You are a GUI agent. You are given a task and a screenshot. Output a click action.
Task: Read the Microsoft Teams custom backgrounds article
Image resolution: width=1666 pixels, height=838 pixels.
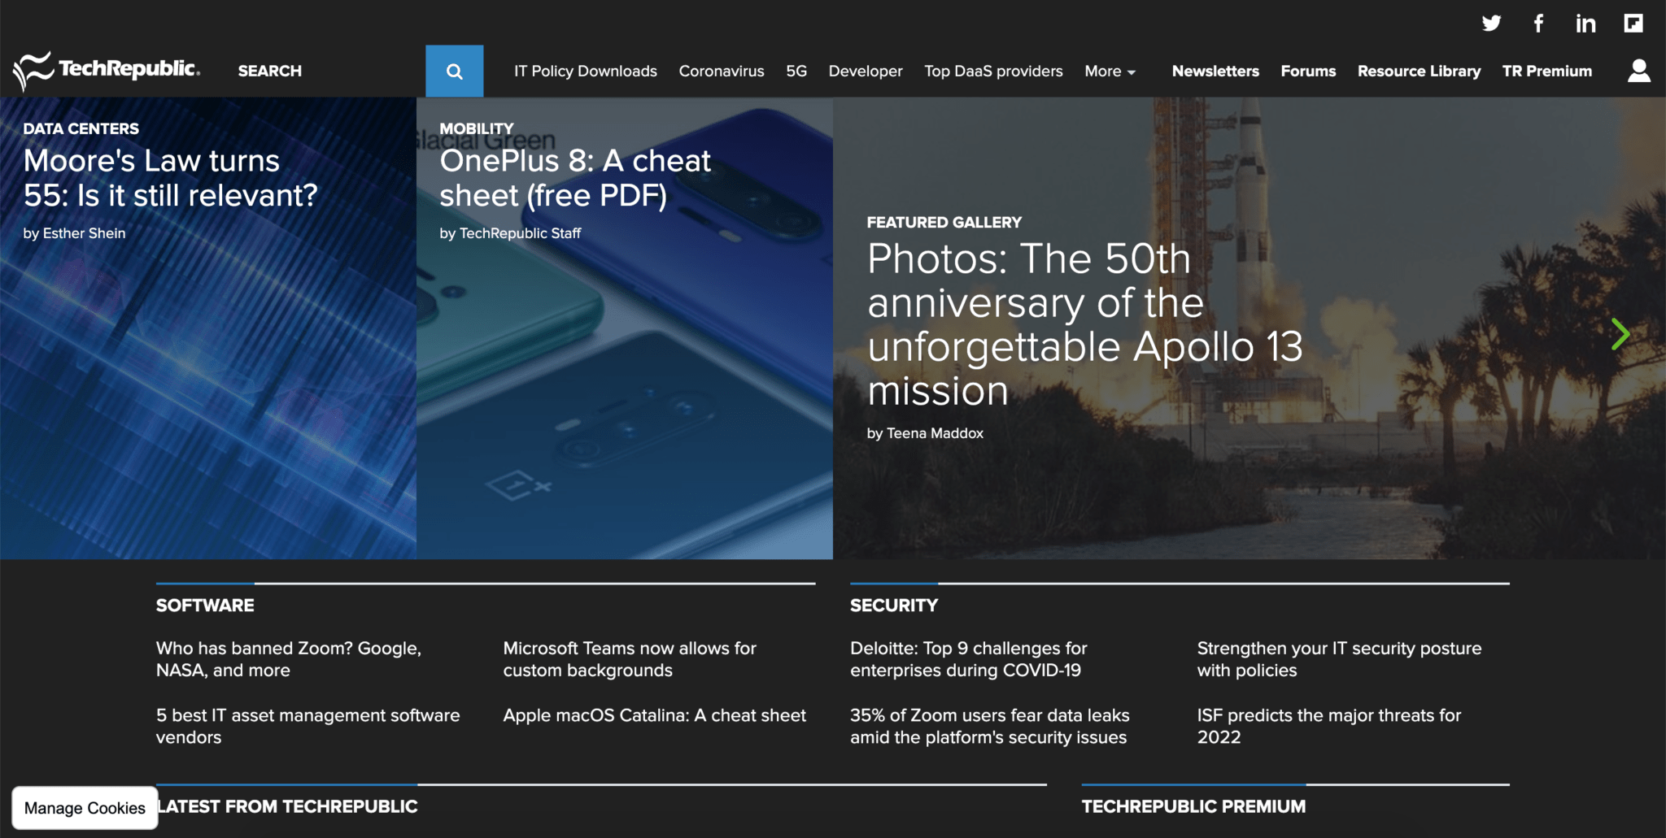[x=630, y=659]
